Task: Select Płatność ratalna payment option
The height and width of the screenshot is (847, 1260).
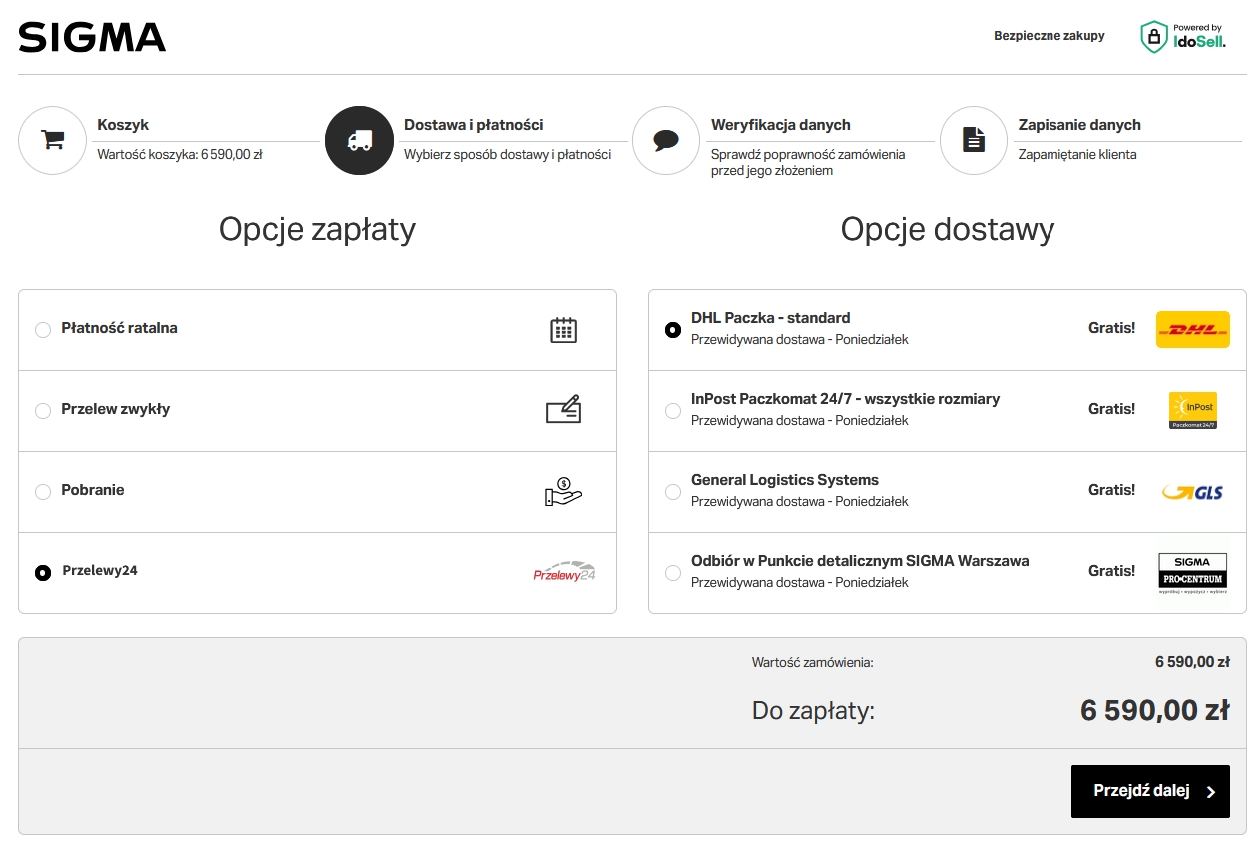Action: (43, 330)
